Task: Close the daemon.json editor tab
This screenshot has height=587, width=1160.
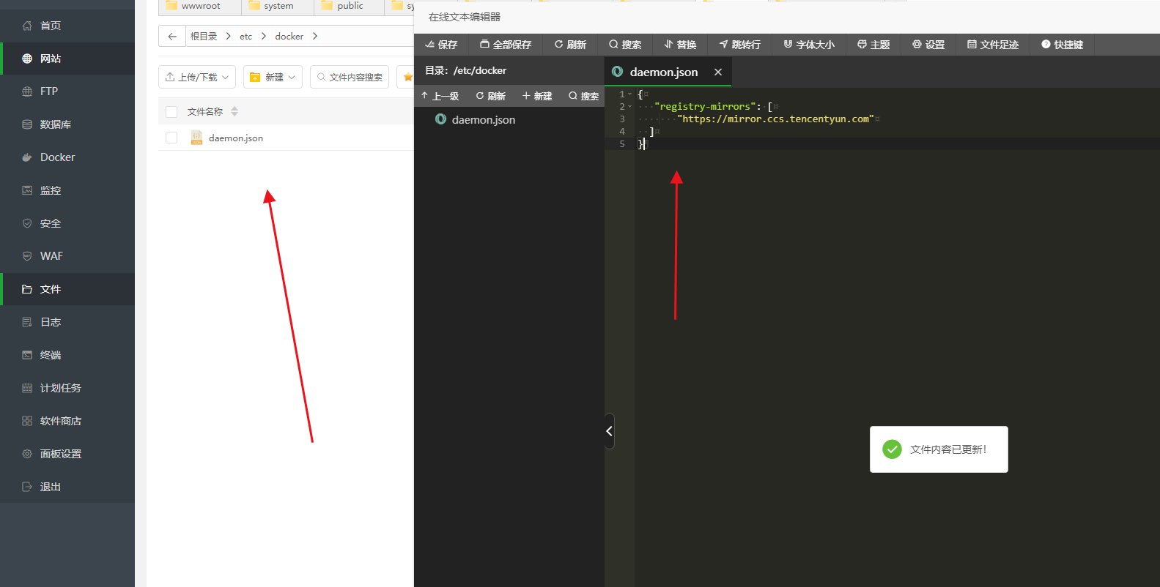Action: (718, 72)
